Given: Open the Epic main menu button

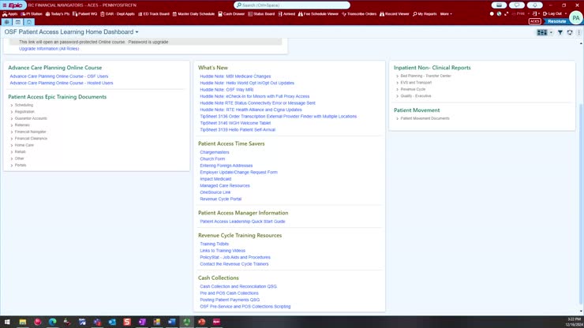Looking at the screenshot, I should (x=13, y=6).
